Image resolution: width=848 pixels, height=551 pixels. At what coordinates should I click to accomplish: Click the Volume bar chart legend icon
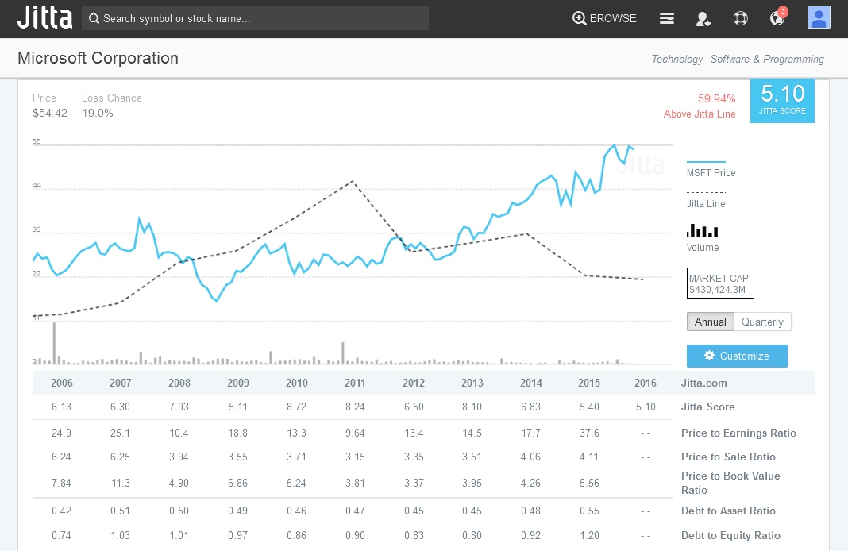[702, 230]
